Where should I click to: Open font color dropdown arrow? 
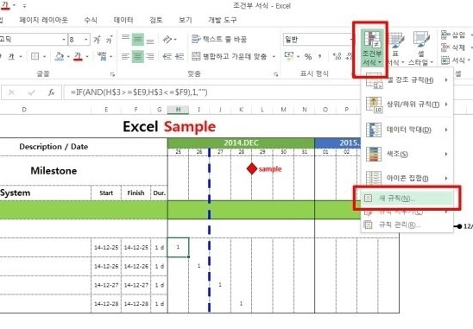pos(87,56)
